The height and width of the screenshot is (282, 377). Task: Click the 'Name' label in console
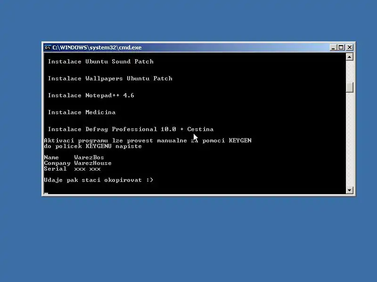coord(51,157)
